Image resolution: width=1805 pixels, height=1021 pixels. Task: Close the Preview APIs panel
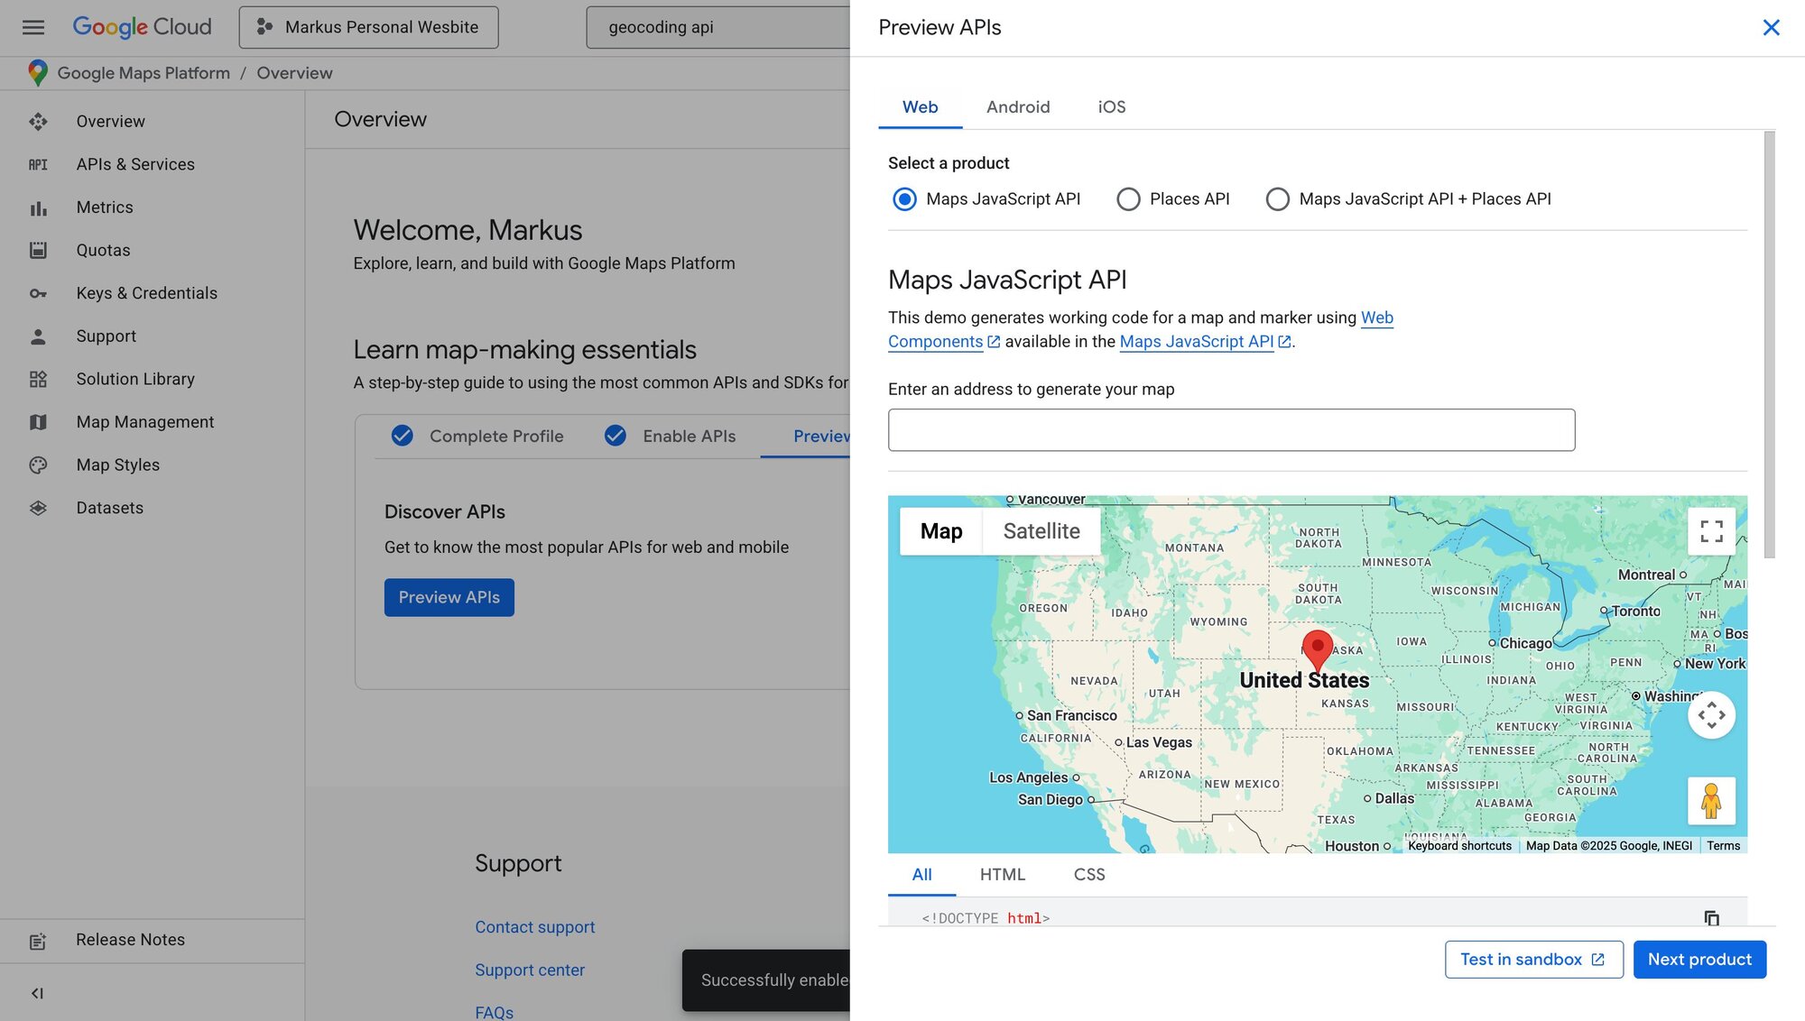tap(1771, 28)
